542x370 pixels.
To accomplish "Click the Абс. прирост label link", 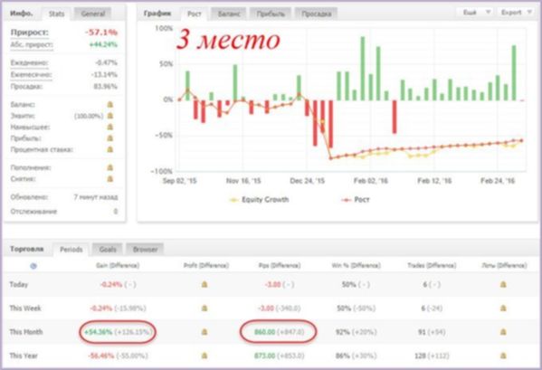I will click(x=32, y=45).
